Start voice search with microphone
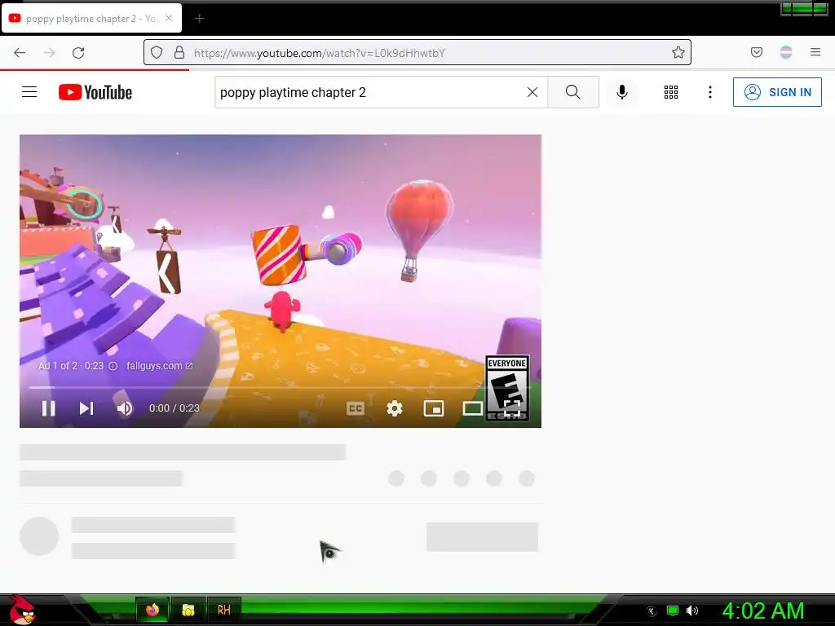The height and width of the screenshot is (626, 835). tap(621, 92)
